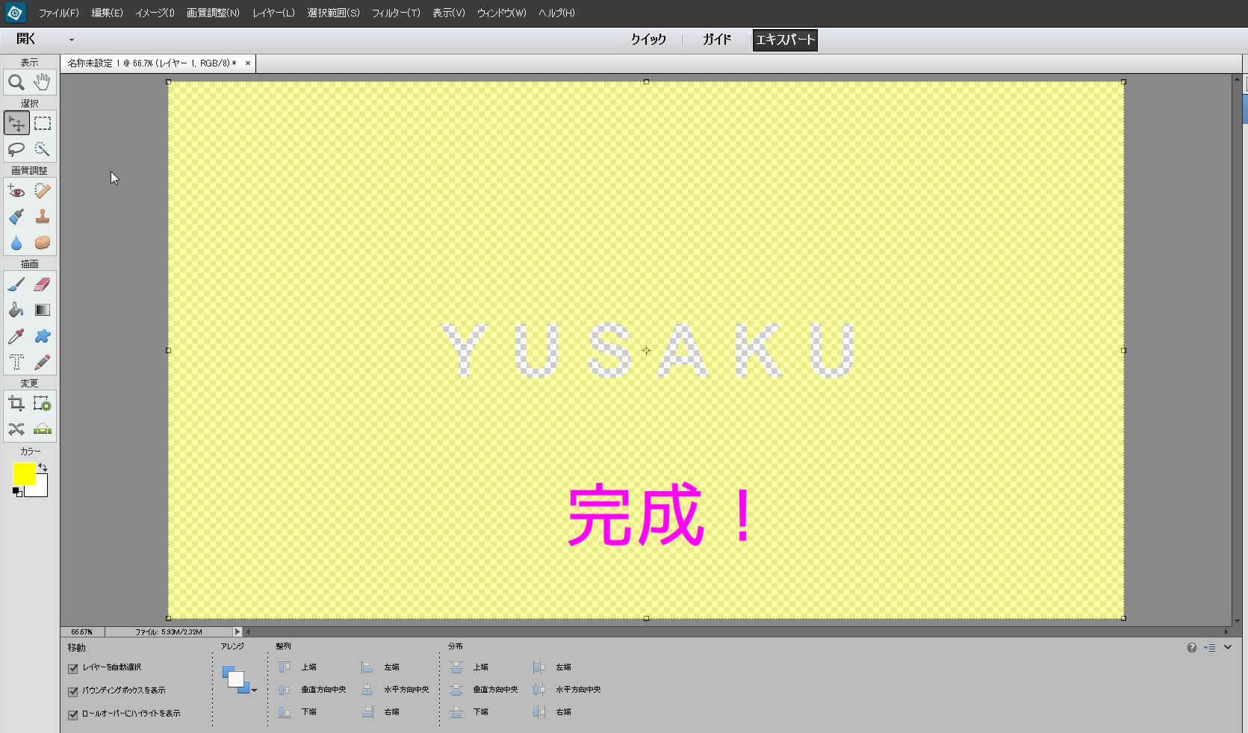
Task: Click the swap foreground/background colors arrow
Action: click(43, 467)
